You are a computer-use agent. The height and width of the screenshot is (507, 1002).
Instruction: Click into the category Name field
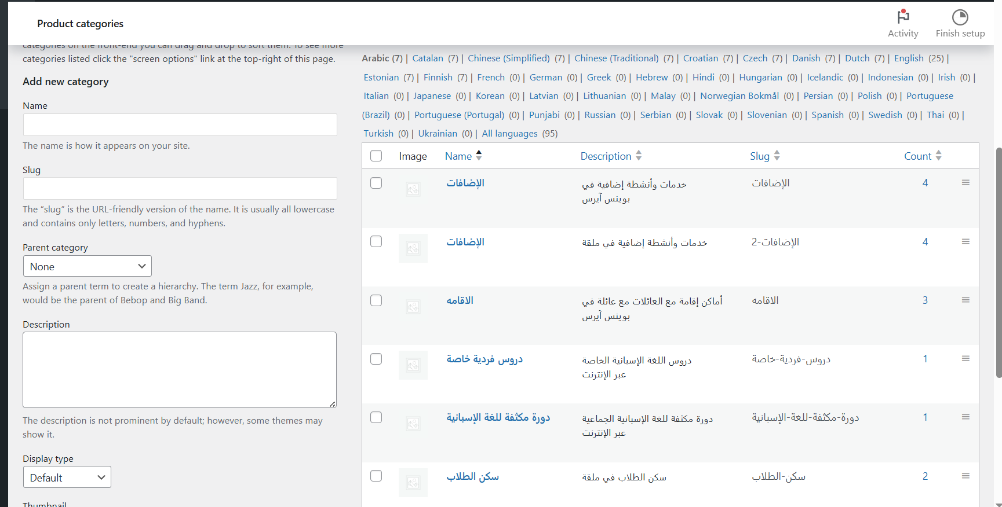tap(180, 125)
